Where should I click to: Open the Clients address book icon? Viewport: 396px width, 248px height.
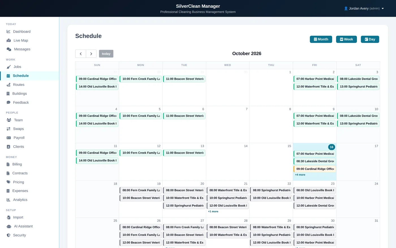click(x=8, y=147)
